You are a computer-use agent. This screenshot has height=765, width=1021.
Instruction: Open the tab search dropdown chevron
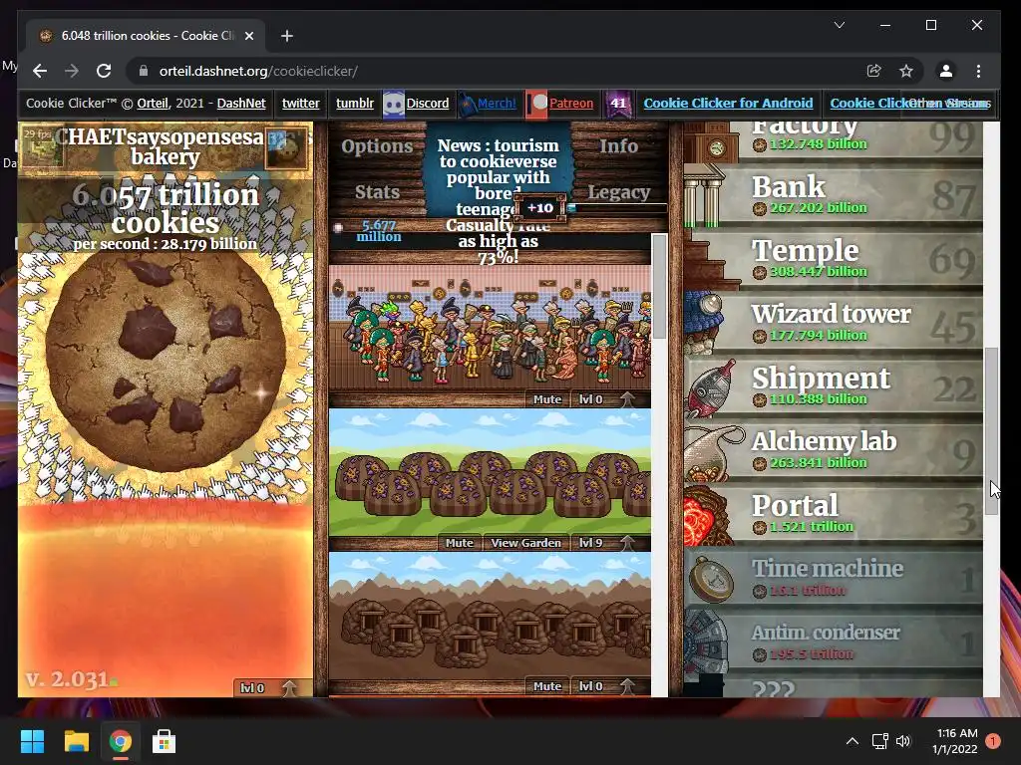click(840, 25)
